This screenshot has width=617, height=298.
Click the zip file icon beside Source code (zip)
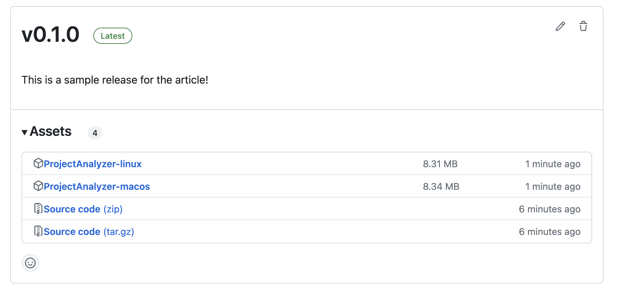click(38, 209)
